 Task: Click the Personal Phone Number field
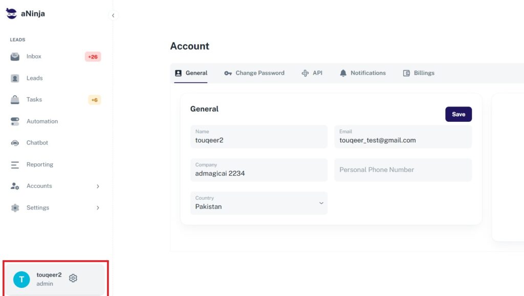[403, 170]
